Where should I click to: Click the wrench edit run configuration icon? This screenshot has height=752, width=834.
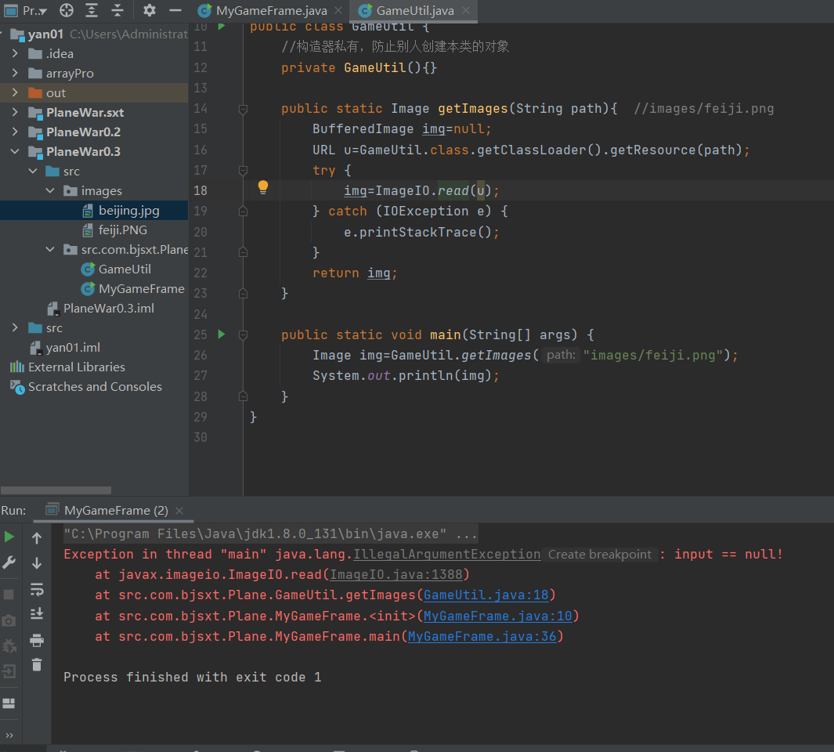click(x=9, y=563)
